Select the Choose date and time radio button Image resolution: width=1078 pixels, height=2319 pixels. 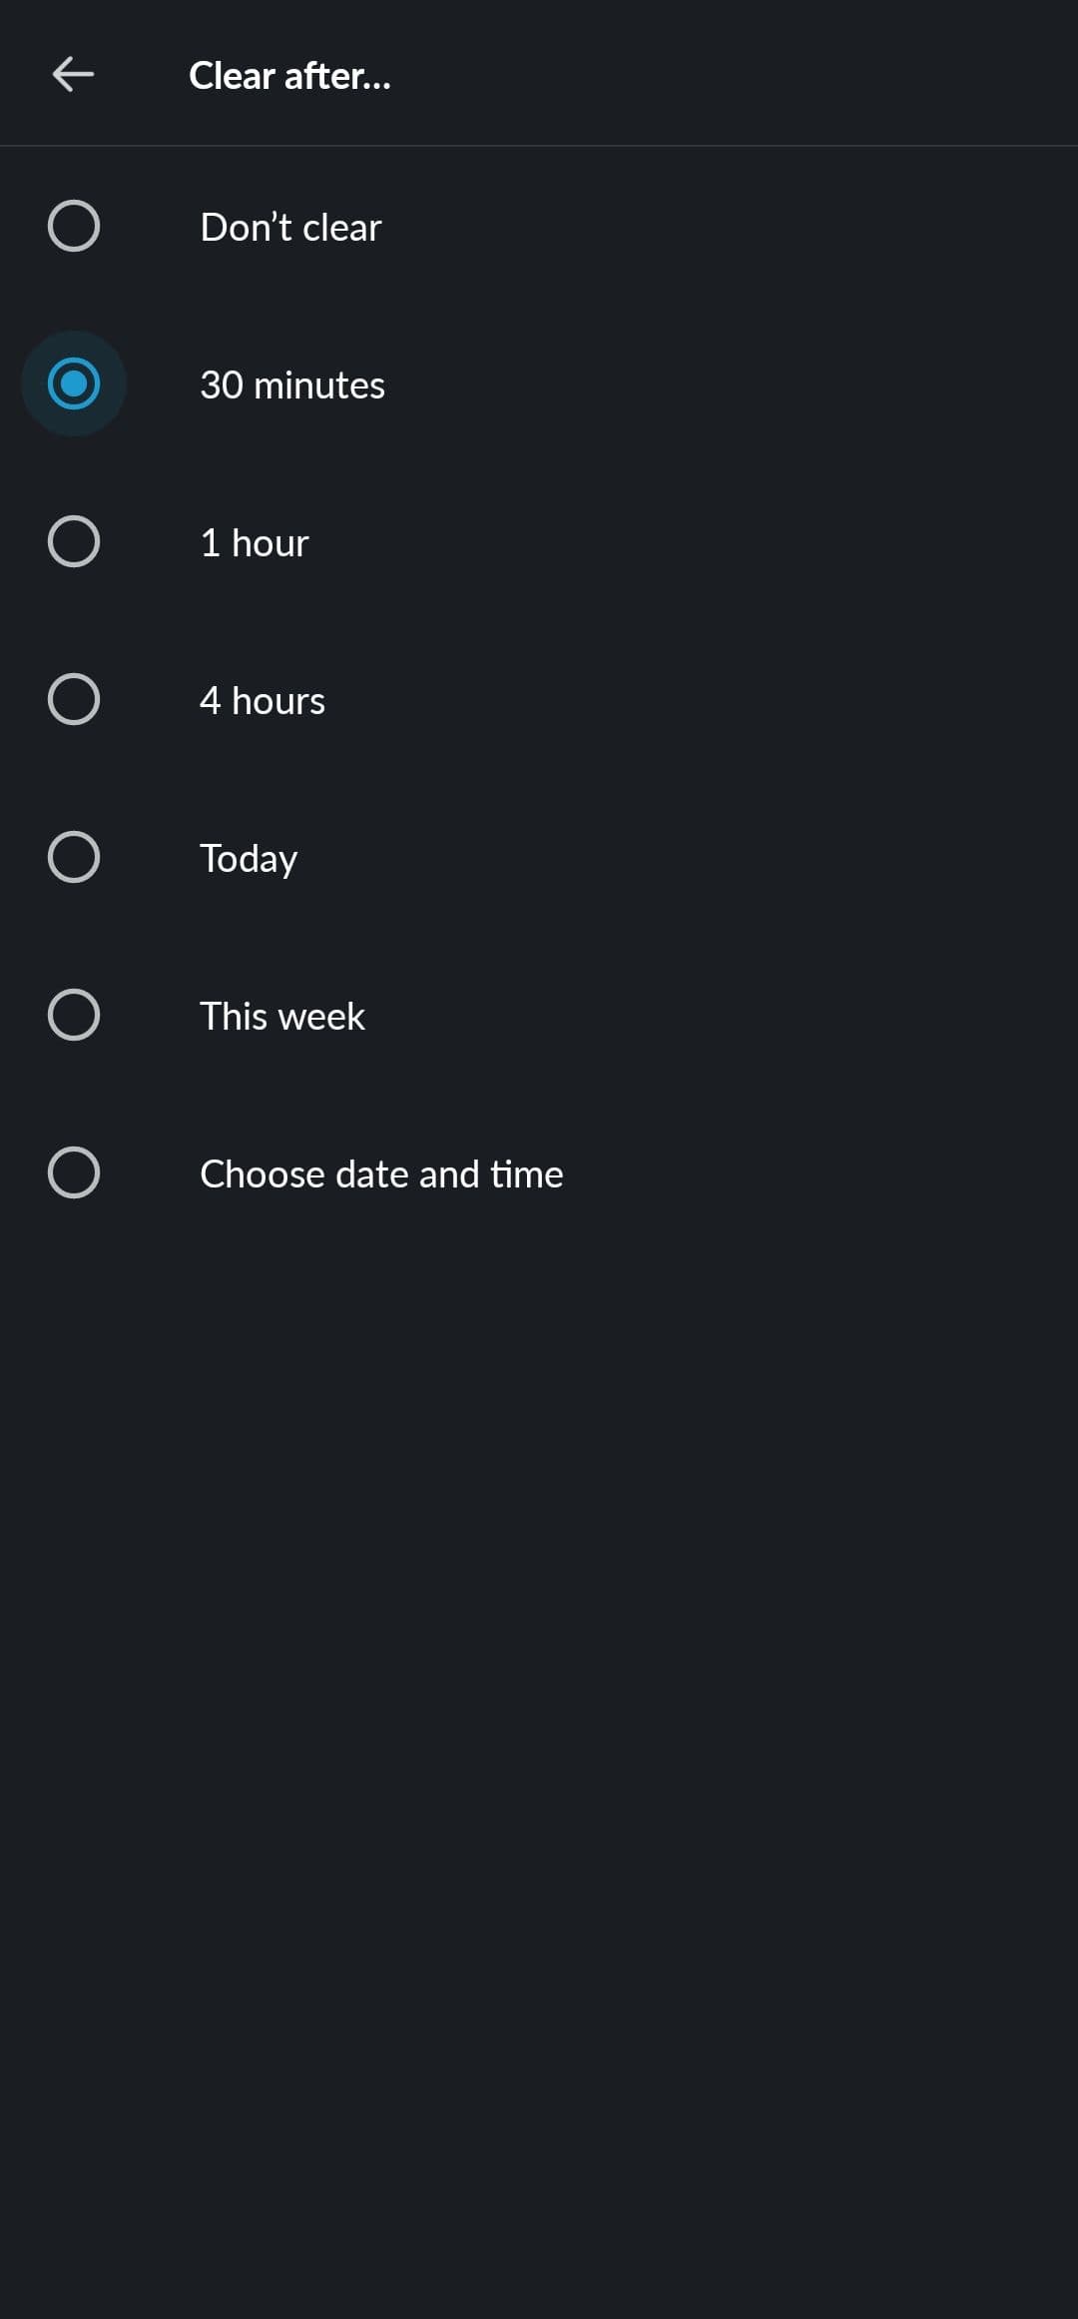(74, 1172)
